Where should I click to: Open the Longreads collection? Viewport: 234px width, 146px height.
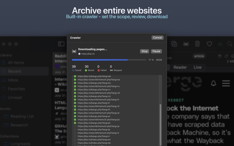[x=24, y=144]
